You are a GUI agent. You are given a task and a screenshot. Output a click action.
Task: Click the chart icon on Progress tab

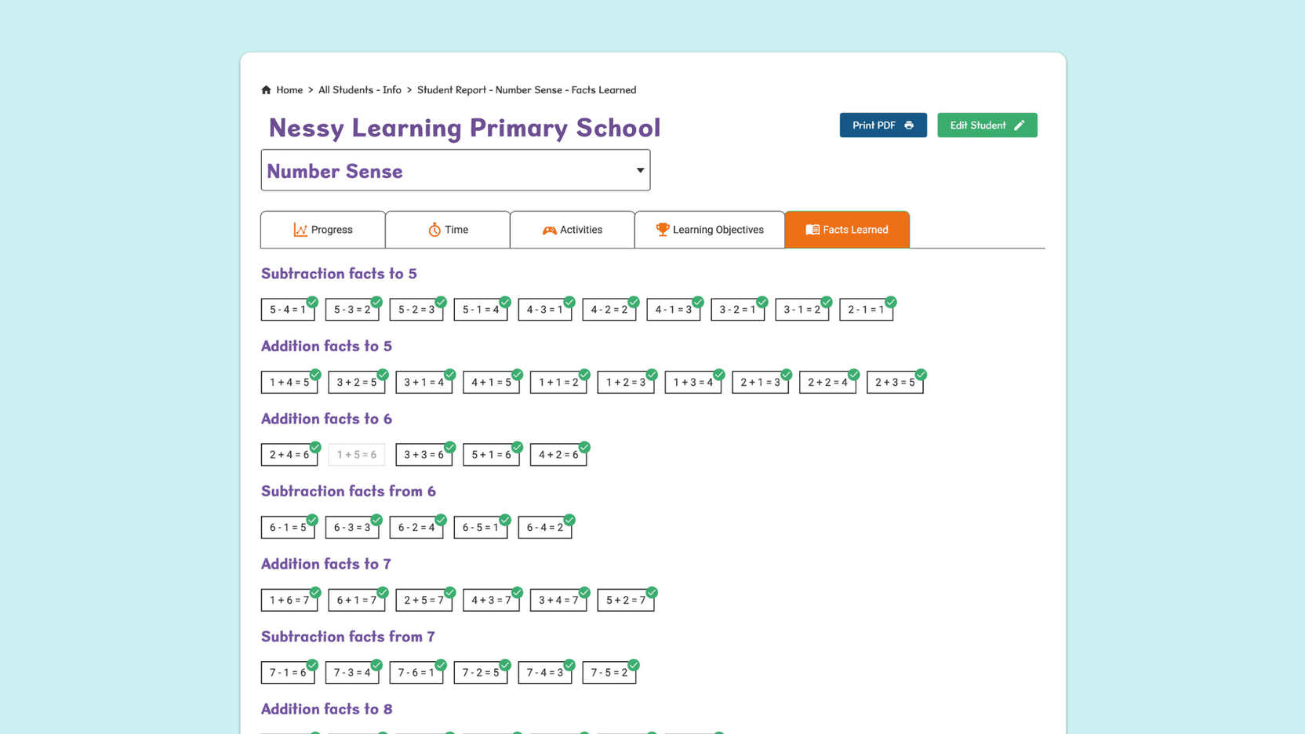point(300,230)
